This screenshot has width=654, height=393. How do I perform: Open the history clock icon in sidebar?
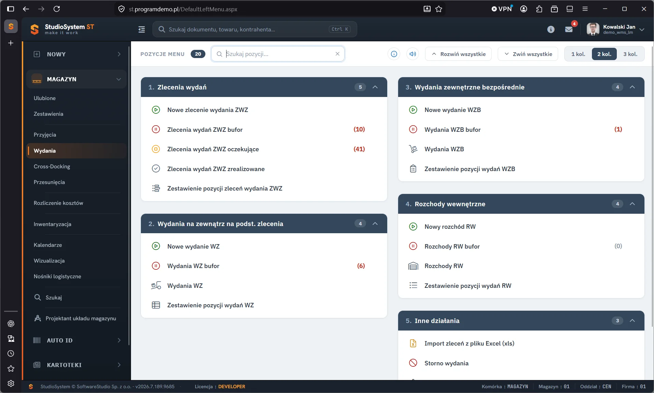coord(11,353)
